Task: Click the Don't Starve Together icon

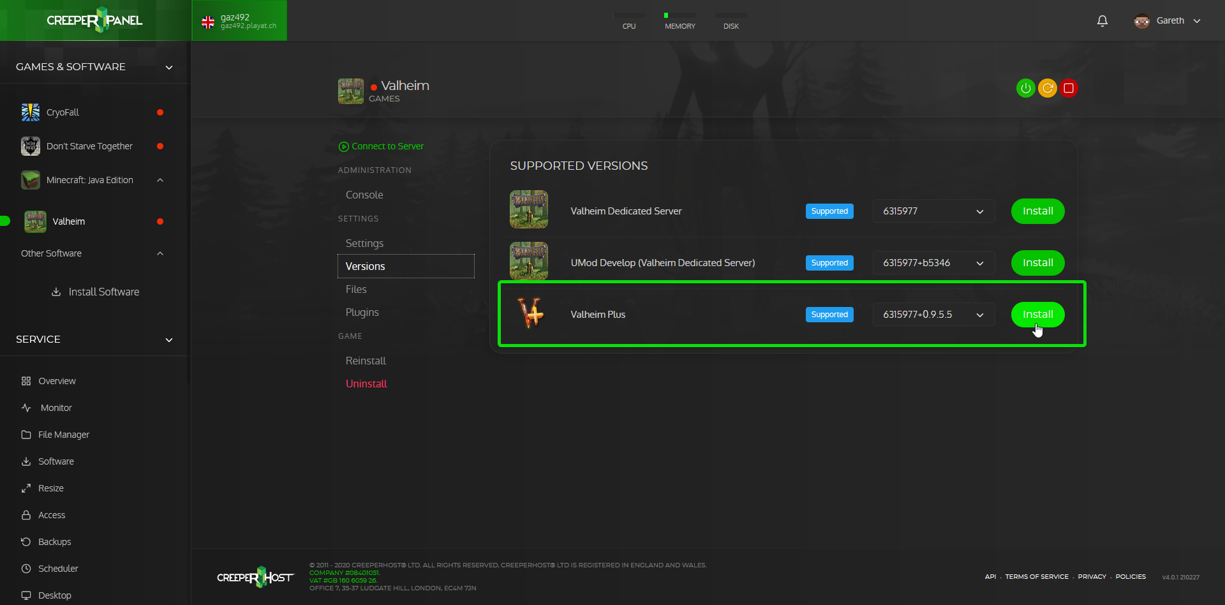Action: [x=30, y=146]
